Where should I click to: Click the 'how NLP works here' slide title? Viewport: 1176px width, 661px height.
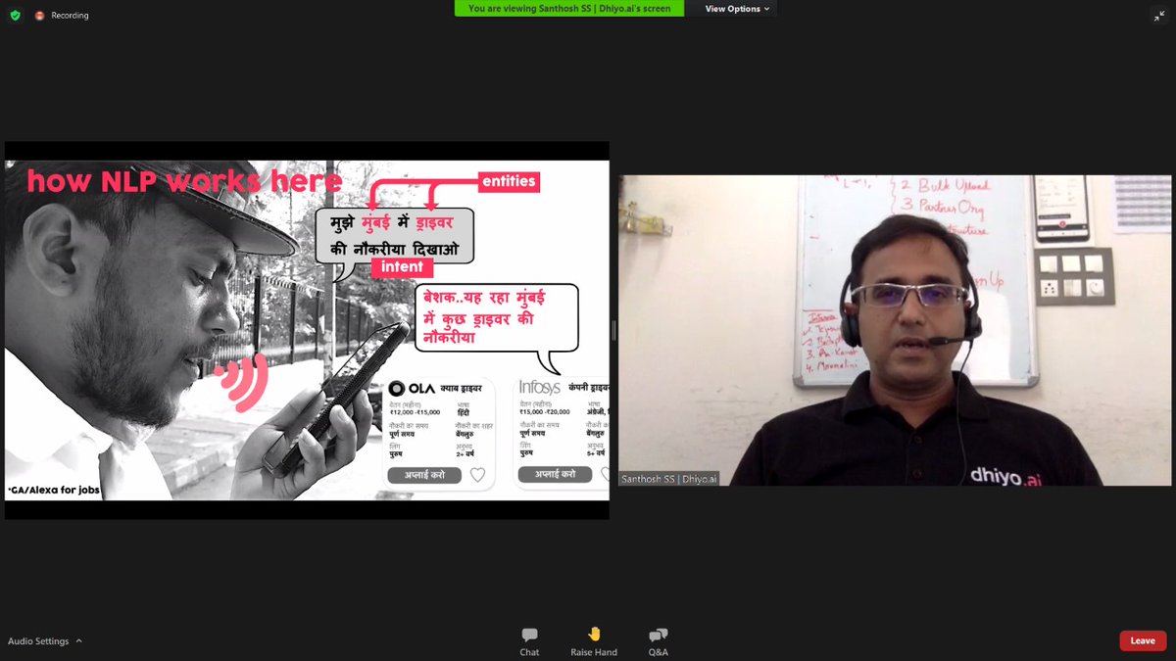click(184, 181)
